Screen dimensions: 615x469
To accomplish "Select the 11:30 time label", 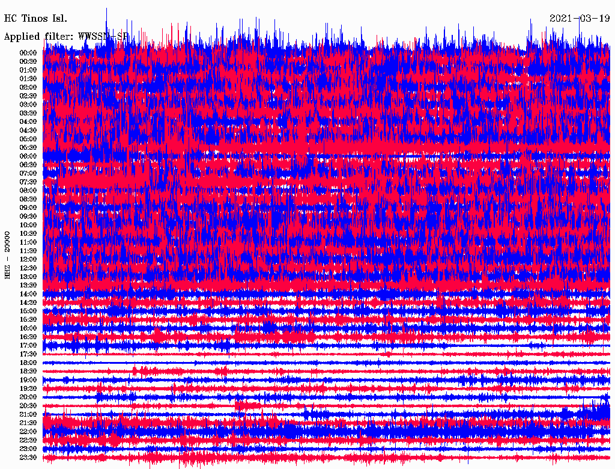I will point(28,251).
